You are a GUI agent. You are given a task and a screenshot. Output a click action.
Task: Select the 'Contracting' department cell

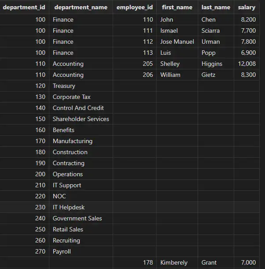(81, 163)
